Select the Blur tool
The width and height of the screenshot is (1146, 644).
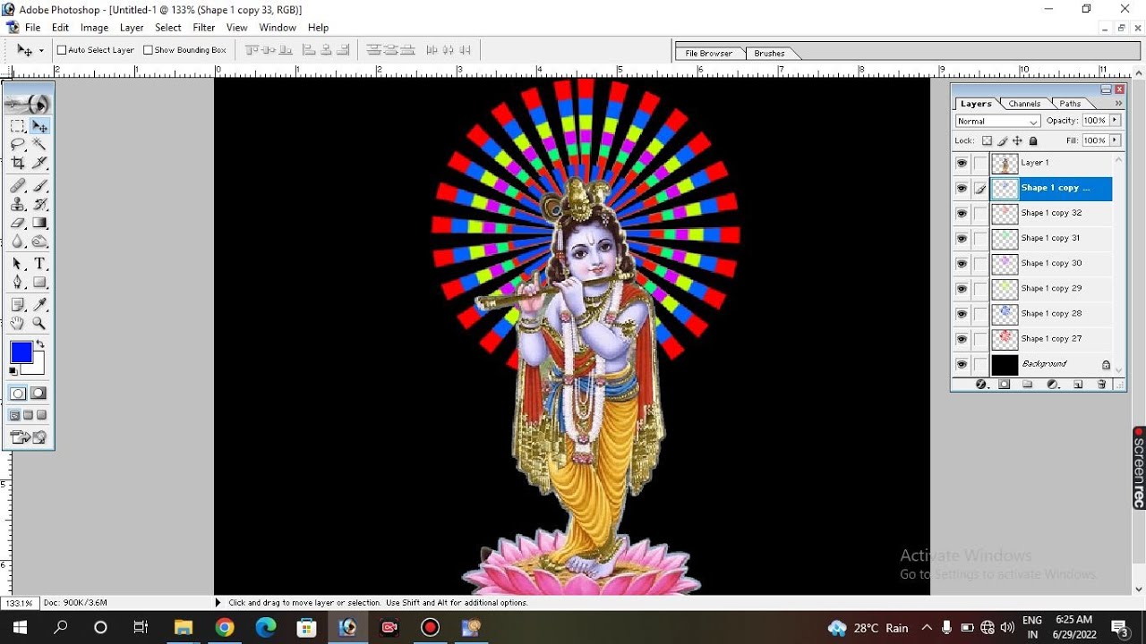[18, 241]
